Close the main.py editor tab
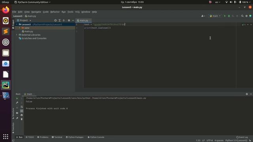253x142 pixels. pyautogui.click(x=90, y=21)
